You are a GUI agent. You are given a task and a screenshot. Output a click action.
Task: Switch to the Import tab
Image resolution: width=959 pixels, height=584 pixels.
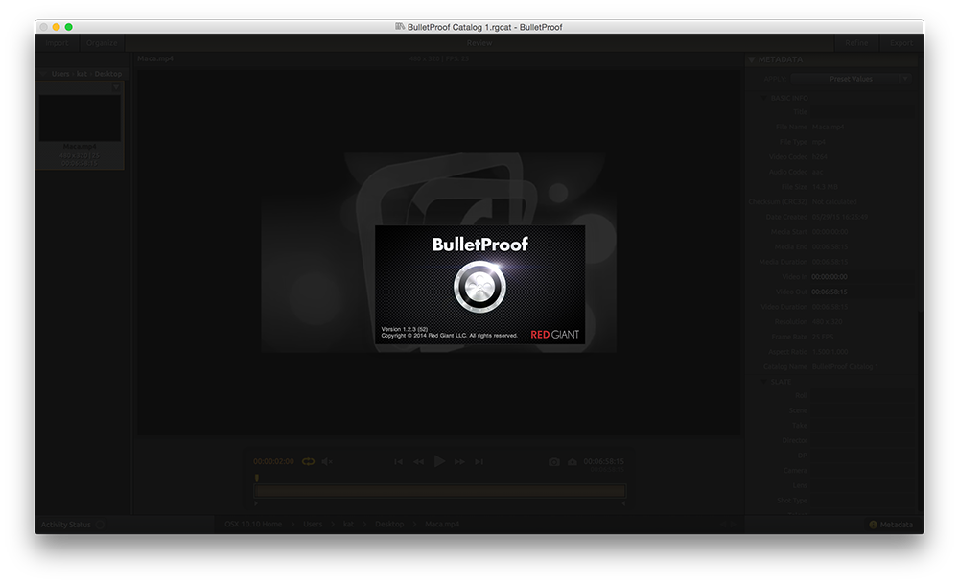[x=57, y=43]
